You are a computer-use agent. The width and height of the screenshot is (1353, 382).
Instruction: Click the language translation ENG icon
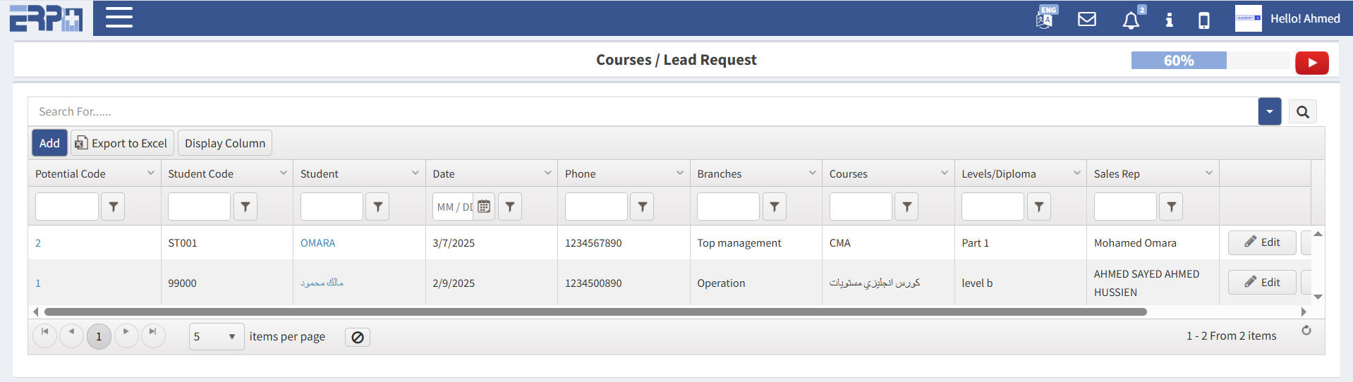1045,18
